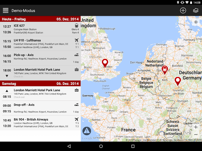Tap Check-in label on hotel entry
Image resolution: width=202 pixels, height=151 pixels.
(18, 77)
